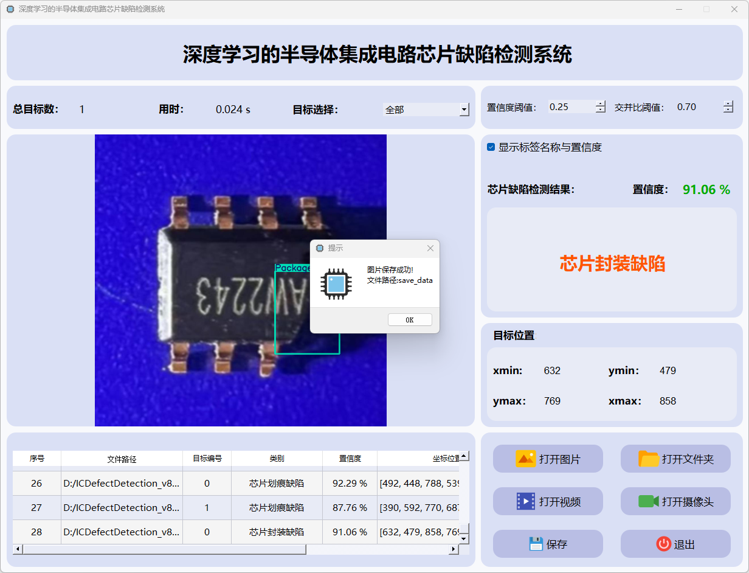Click the table's horizontal scrollbar right arrow
The width and height of the screenshot is (749, 573).
(x=453, y=549)
